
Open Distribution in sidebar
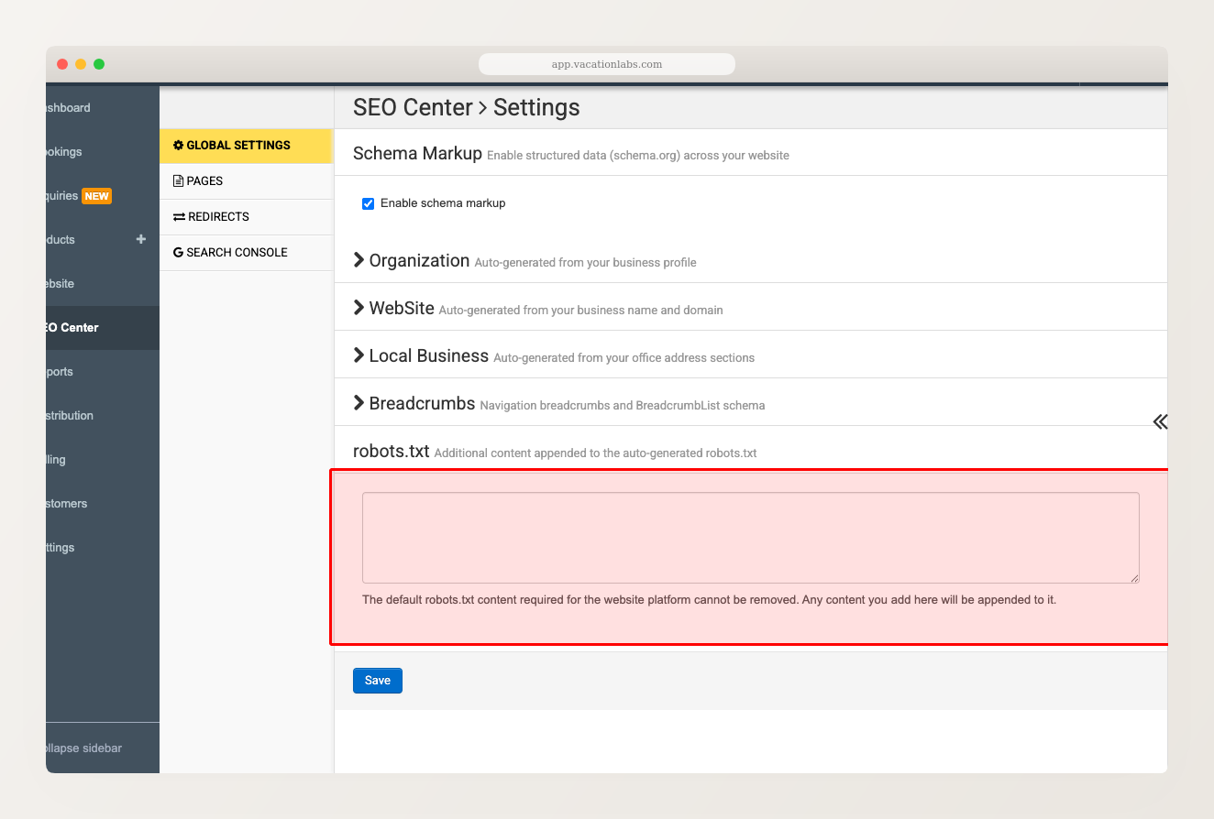pos(103,416)
